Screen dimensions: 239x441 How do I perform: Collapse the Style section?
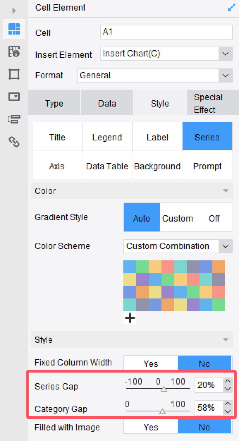coord(226,340)
